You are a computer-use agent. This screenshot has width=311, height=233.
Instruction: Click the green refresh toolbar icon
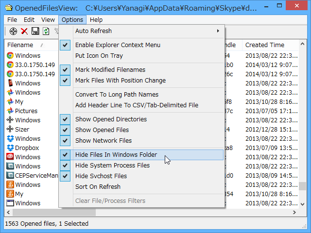[x=46, y=31]
